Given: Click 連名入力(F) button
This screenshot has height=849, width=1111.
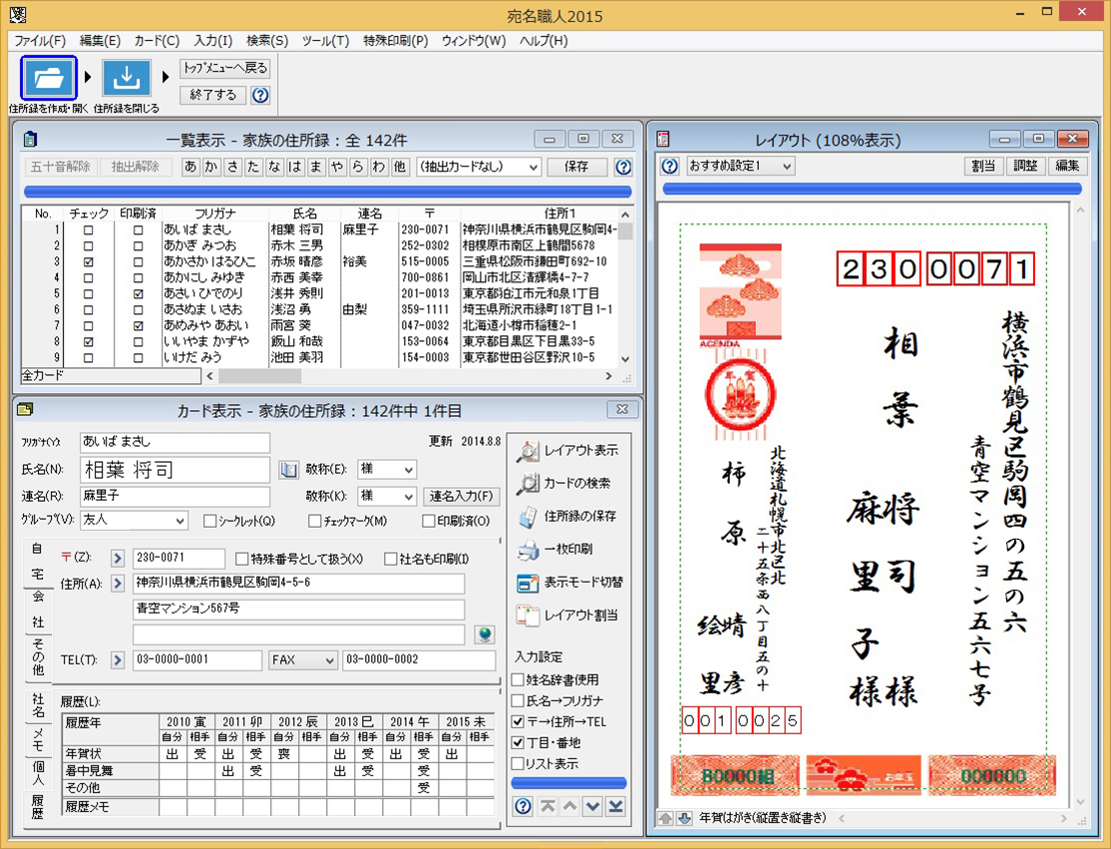Looking at the screenshot, I should [462, 496].
